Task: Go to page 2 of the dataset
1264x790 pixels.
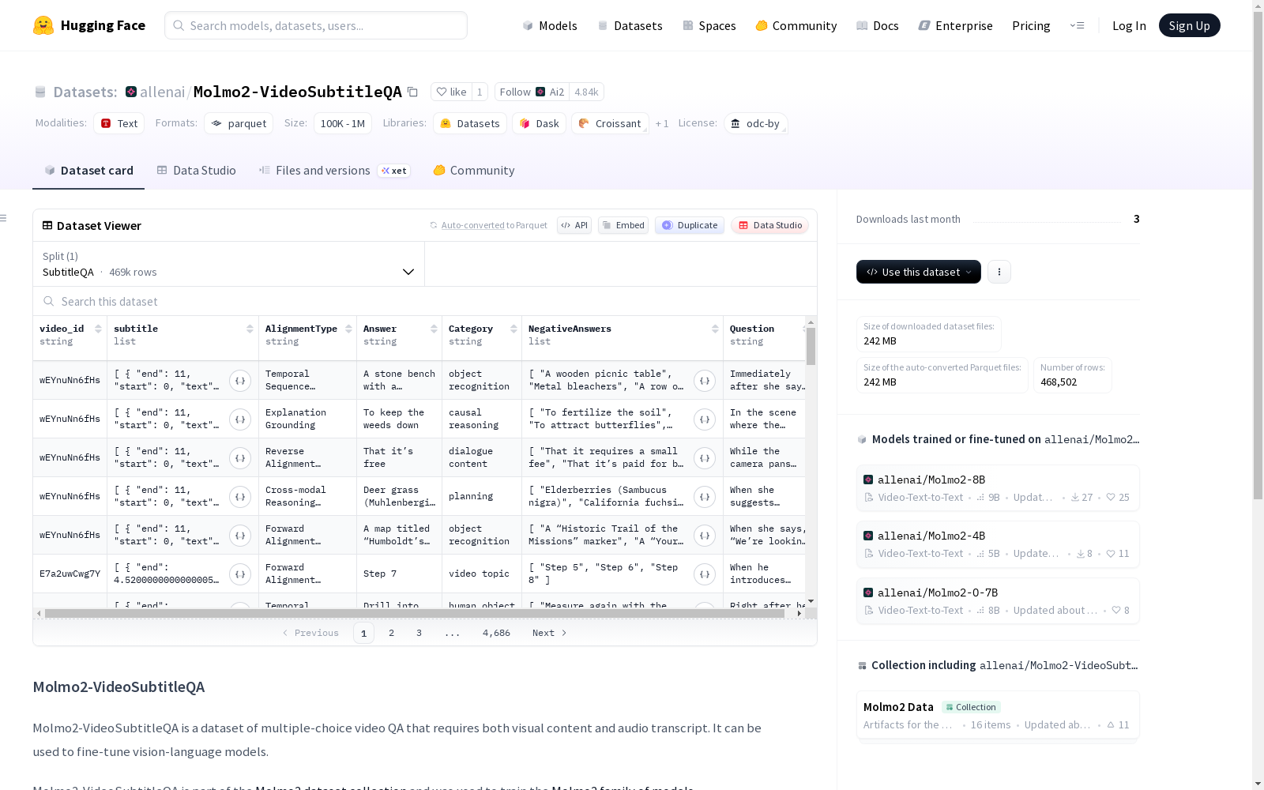Action: click(x=391, y=633)
